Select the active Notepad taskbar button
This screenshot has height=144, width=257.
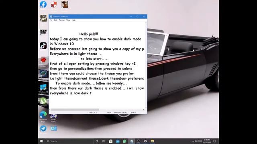(131, 141)
